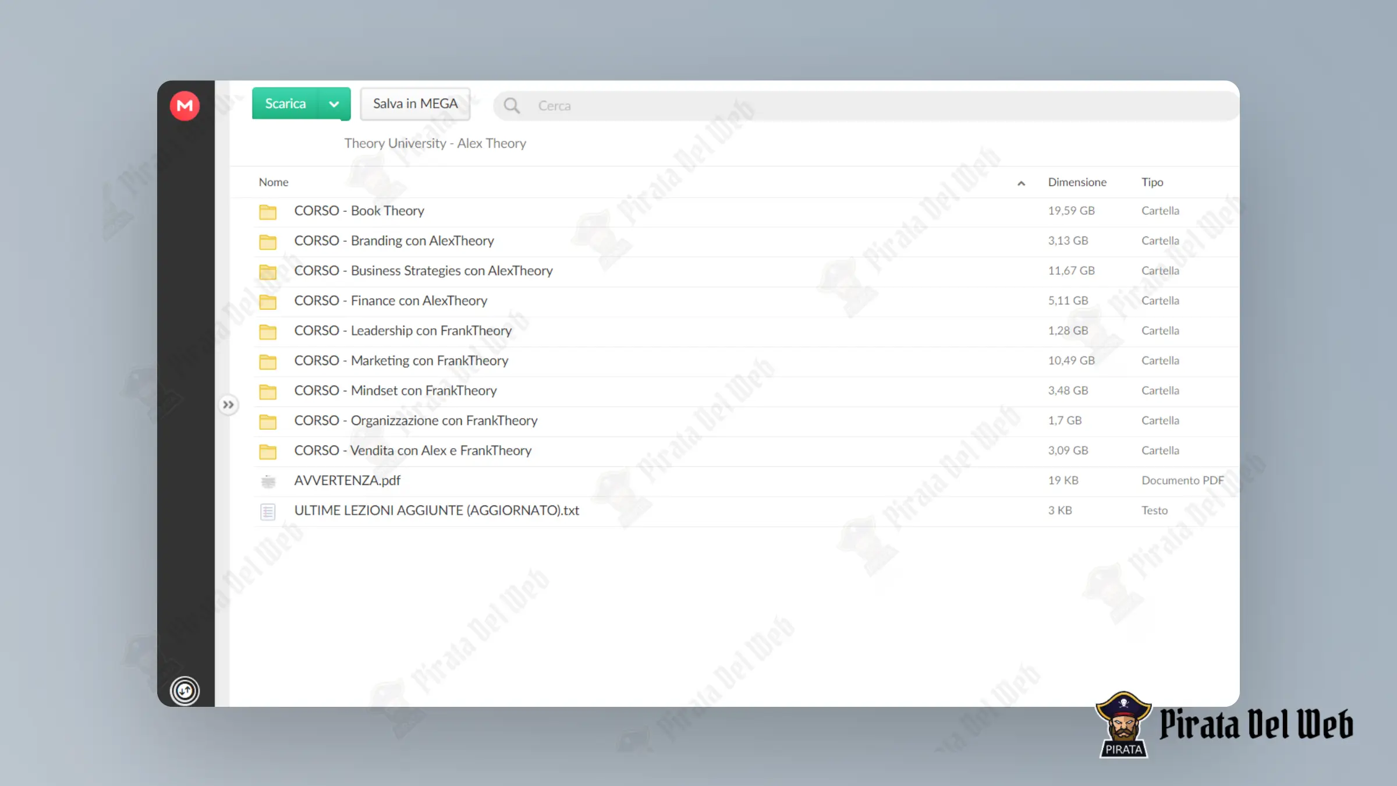Click folder icon for Vendita con Alex e FrankTheory
This screenshot has height=786, width=1397.
click(x=268, y=452)
